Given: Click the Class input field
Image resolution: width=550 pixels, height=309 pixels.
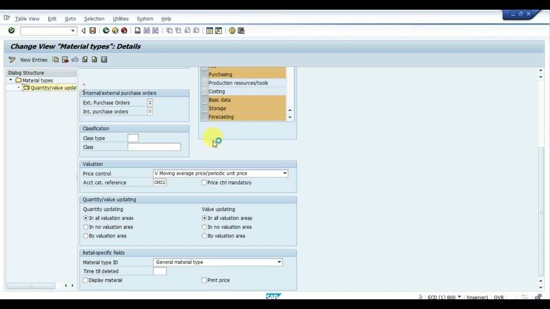Looking at the screenshot, I should tap(154, 147).
